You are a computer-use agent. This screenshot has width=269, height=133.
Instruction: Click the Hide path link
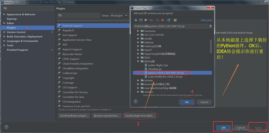coord(206,20)
